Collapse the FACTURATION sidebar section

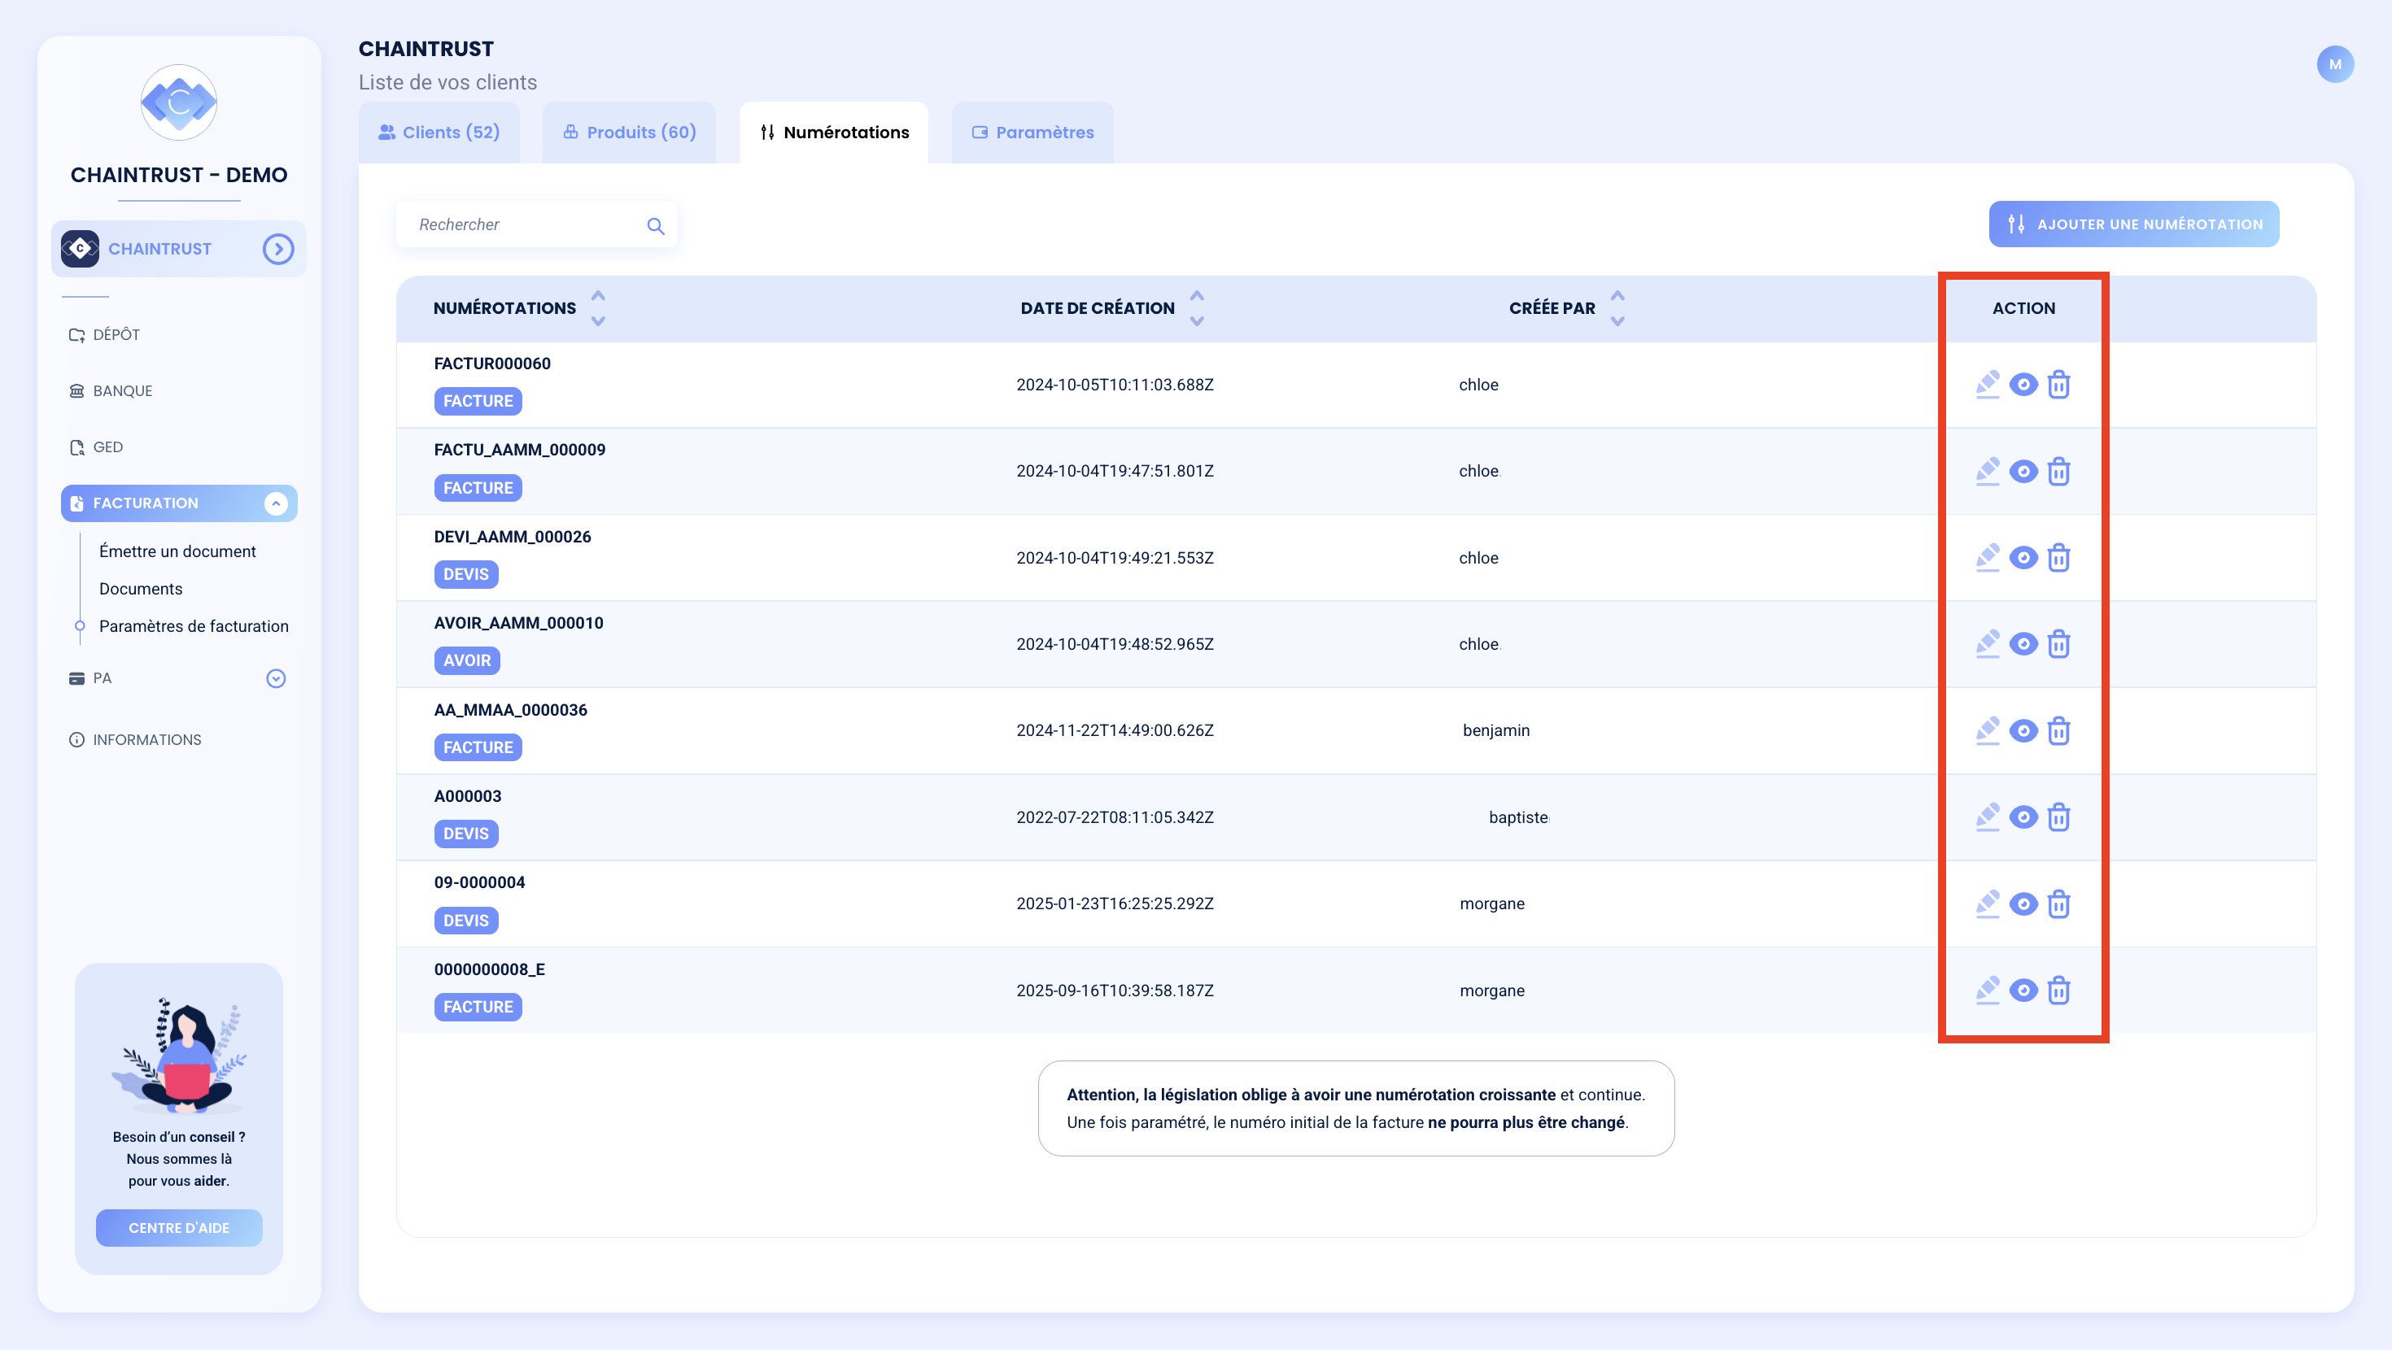(276, 503)
